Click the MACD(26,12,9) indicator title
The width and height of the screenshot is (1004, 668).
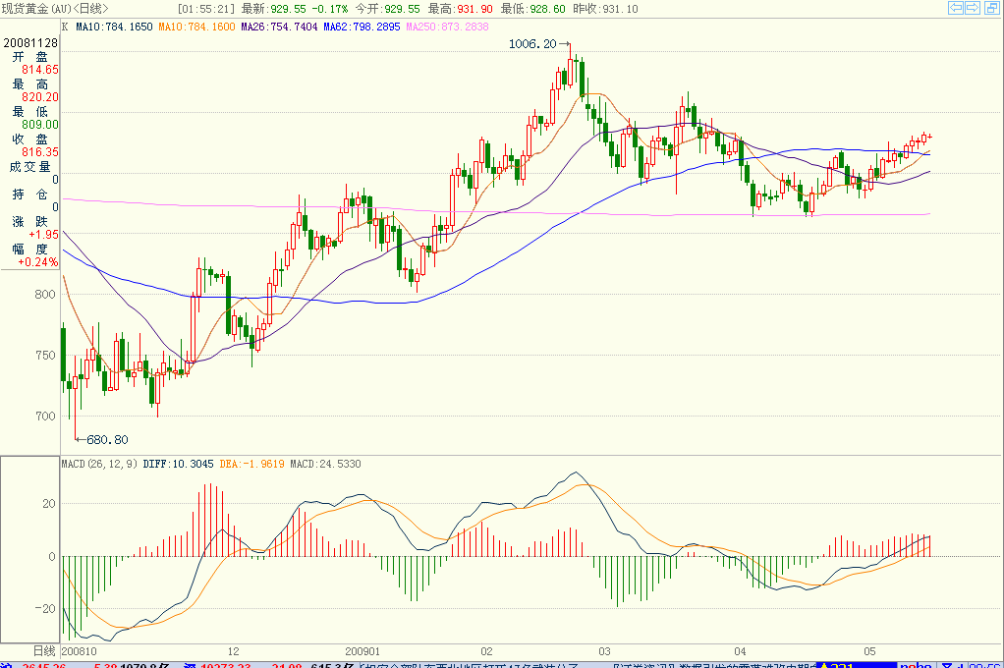[99, 464]
